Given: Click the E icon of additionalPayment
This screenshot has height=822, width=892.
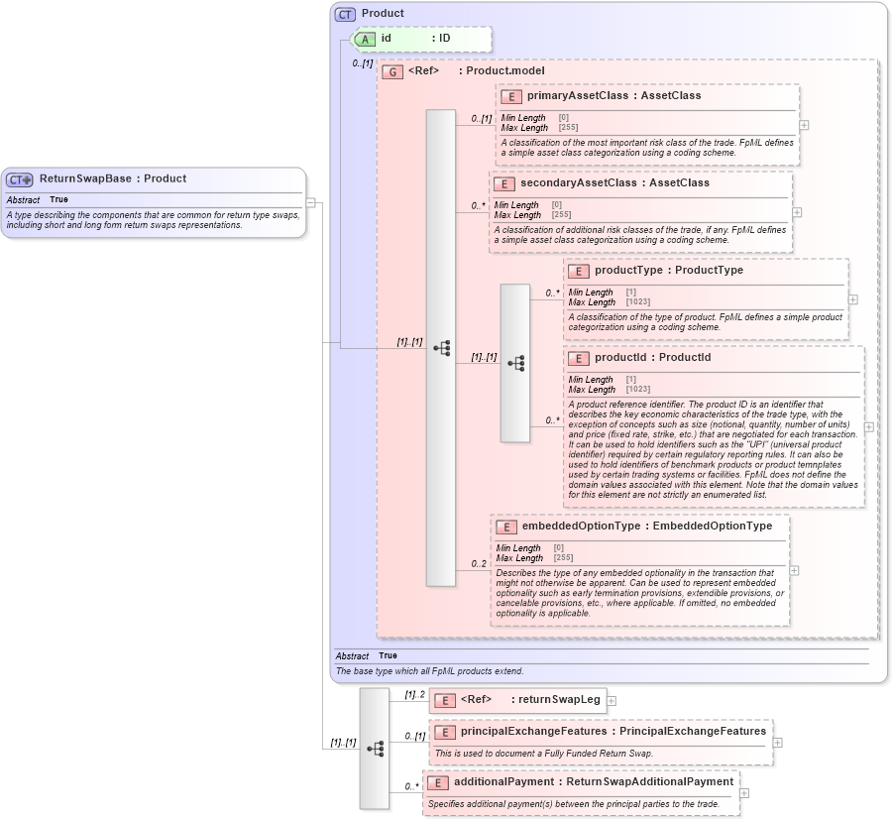Looking at the screenshot, I should click(x=439, y=781).
